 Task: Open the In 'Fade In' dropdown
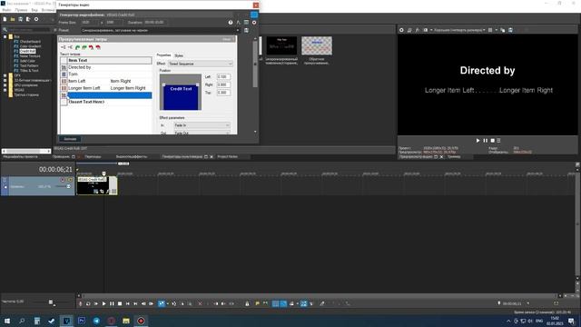click(202, 125)
